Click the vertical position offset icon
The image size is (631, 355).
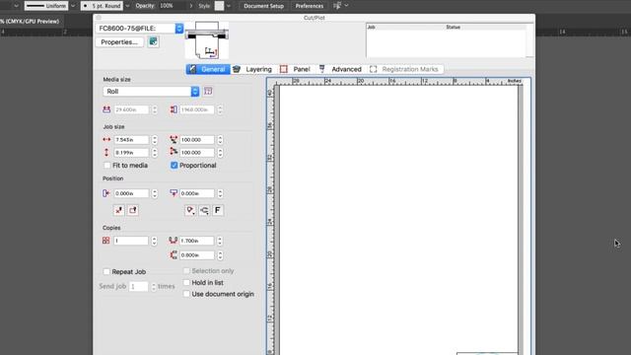pyautogui.click(x=174, y=193)
